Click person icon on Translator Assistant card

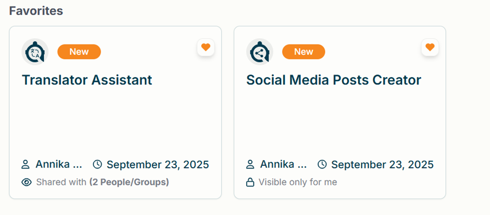(x=25, y=165)
